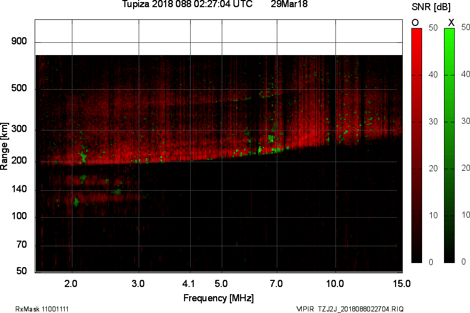
Task: Click the '300' range axis tick label
Action: click(19, 129)
